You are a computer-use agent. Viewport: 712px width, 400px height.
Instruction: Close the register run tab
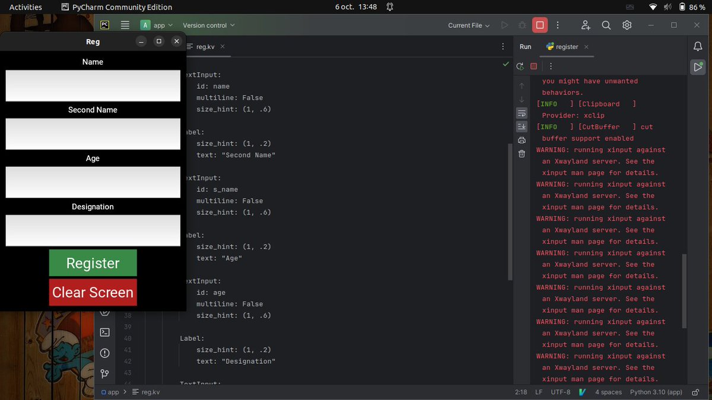pyautogui.click(x=586, y=47)
